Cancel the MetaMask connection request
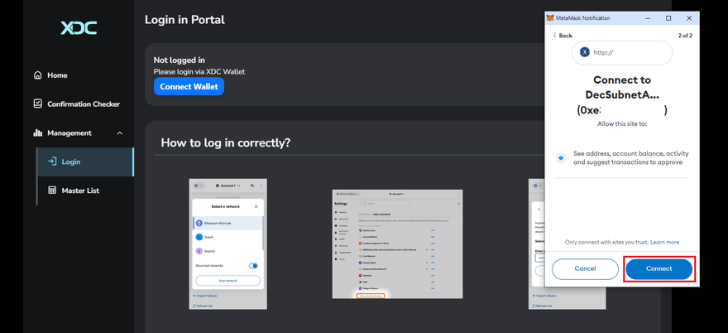Screen dimensions: 728x333 tap(585, 268)
